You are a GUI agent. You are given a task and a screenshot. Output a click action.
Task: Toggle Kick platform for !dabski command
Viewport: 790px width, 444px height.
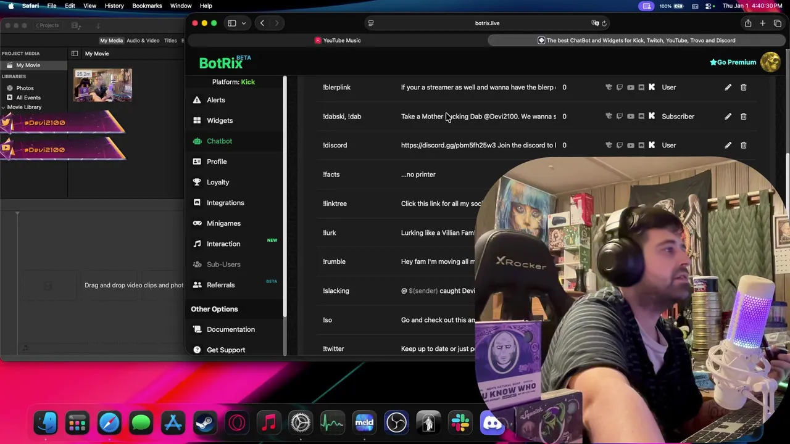pyautogui.click(x=652, y=116)
